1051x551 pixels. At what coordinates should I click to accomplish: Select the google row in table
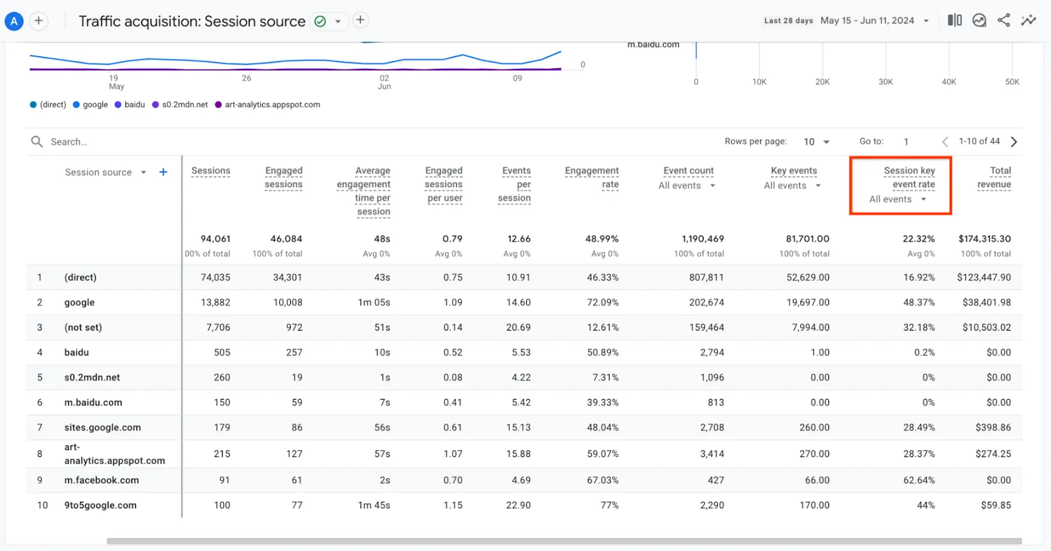point(524,302)
